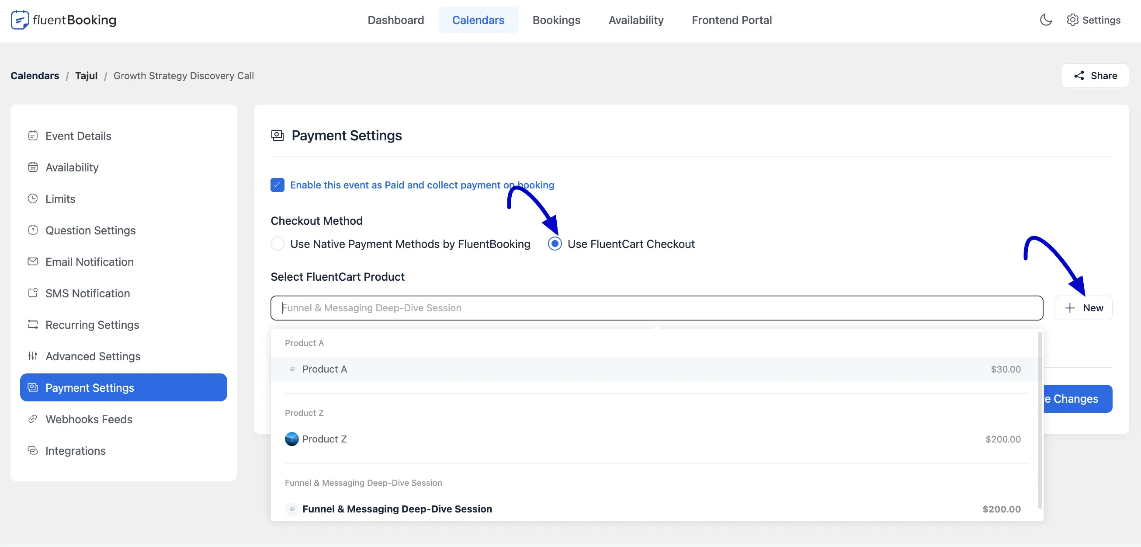Open Webhooks Feeds in the sidebar
The height and width of the screenshot is (547, 1141).
(124, 419)
